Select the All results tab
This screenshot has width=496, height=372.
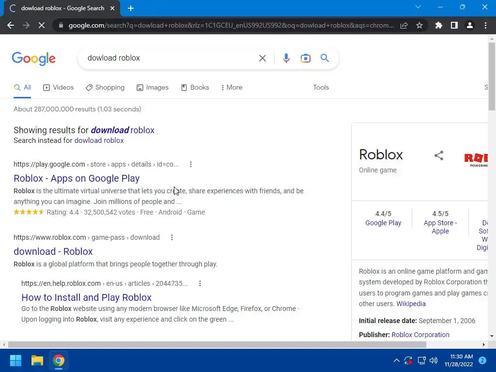(22, 88)
